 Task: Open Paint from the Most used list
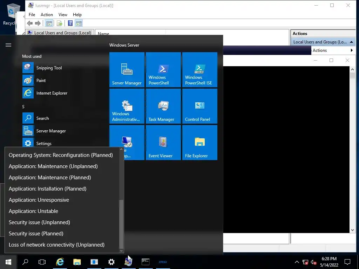pyautogui.click(x=62, y=81)
